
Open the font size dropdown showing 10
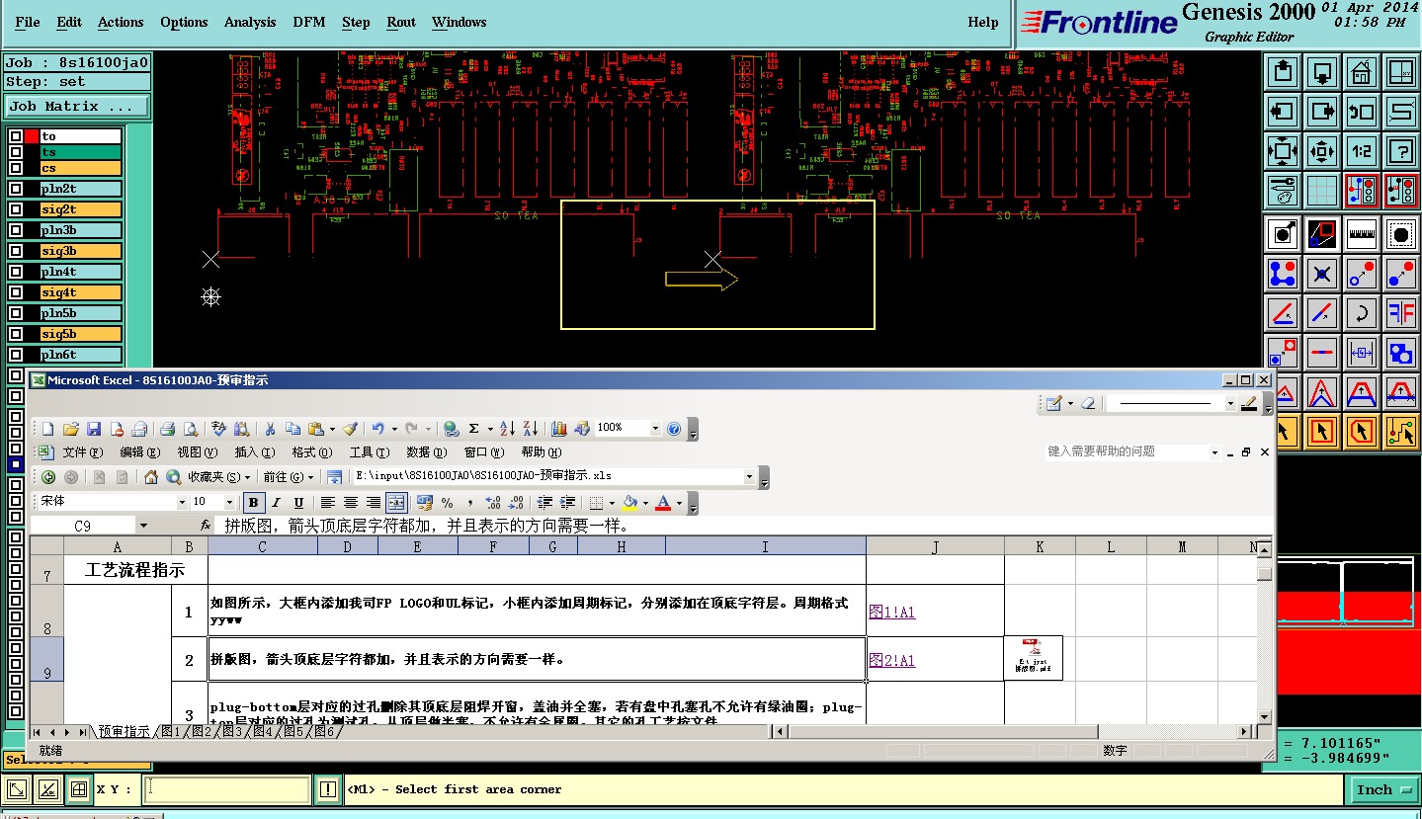tap(230, 503)
